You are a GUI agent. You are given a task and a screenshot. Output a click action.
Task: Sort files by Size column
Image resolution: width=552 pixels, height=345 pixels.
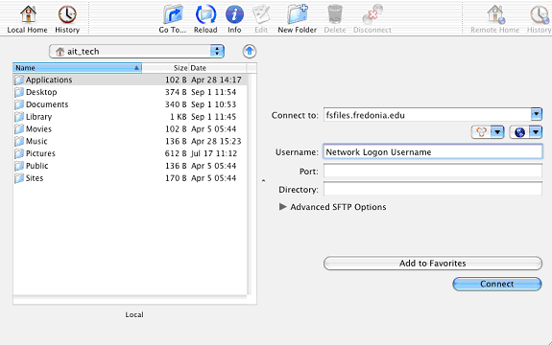point(166,68)
